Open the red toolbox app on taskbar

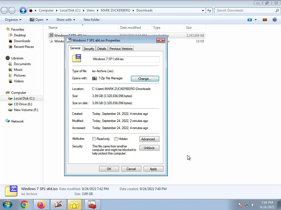(92, 205)
